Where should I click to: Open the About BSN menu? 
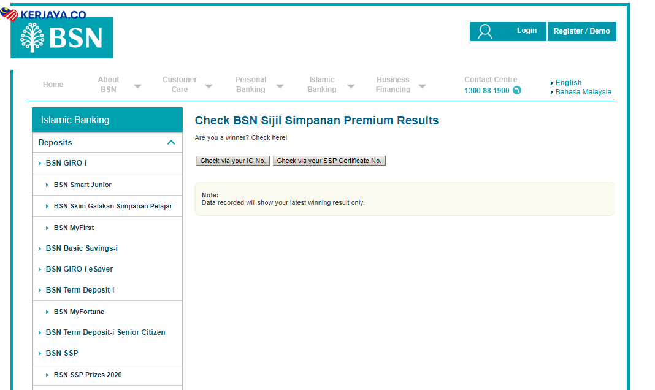pos(108,85)
